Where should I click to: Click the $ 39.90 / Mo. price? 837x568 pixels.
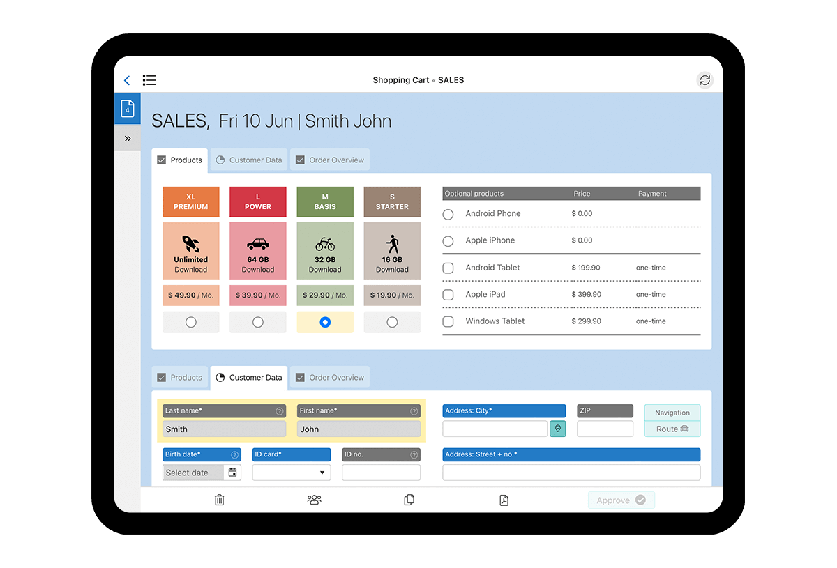pyautogui.click(x=258, y=295)
